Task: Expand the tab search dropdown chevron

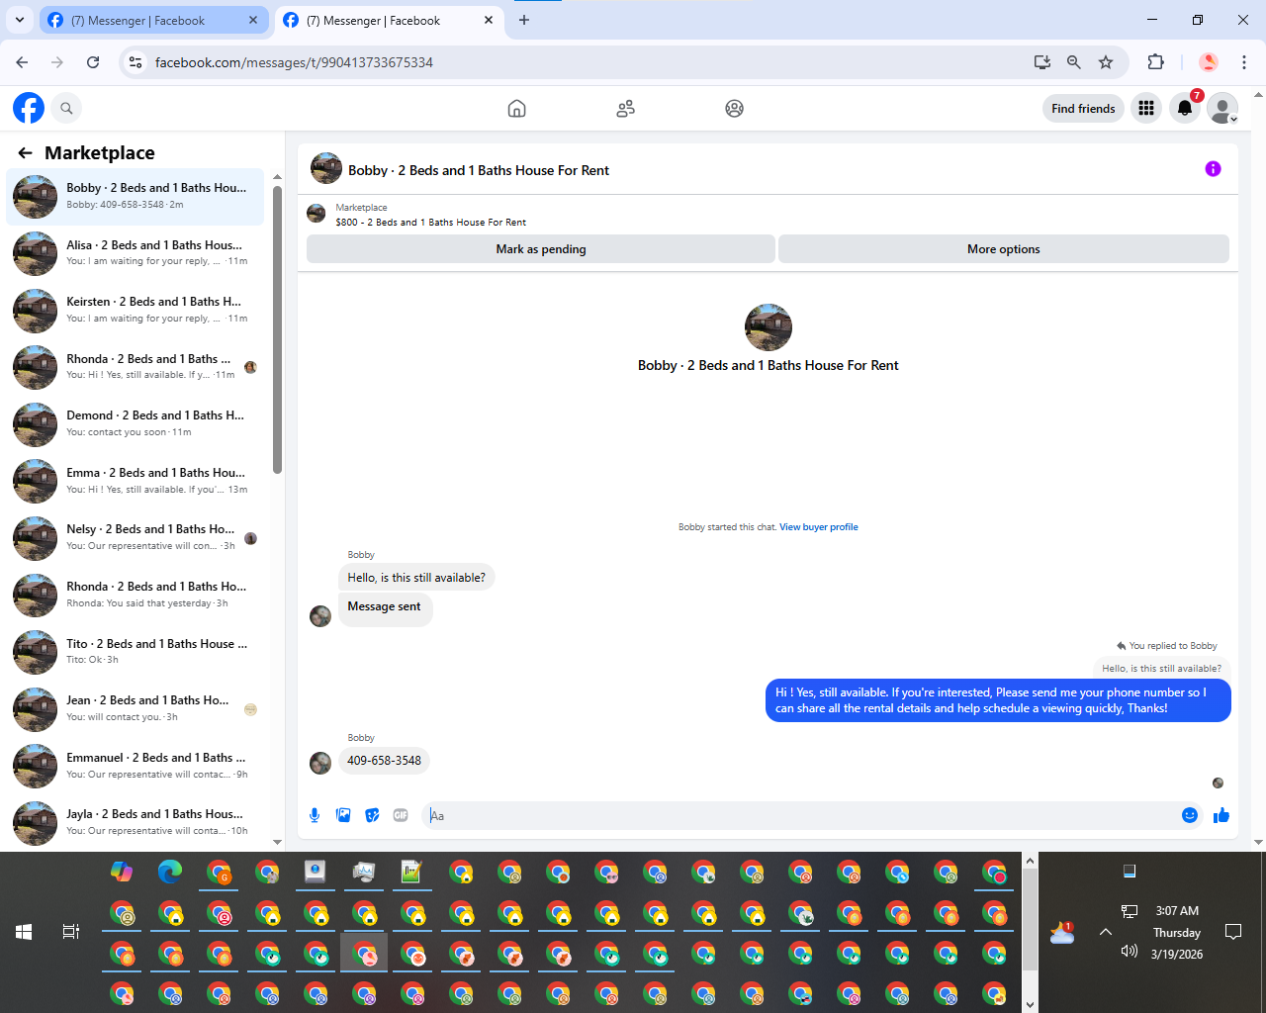Action: click(x=20, y=20)
